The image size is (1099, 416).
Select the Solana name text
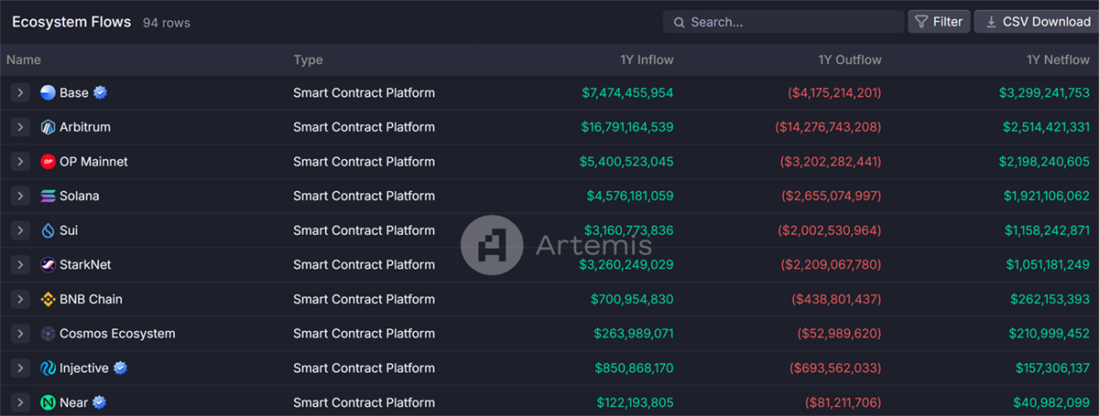[x=80, y=196]
